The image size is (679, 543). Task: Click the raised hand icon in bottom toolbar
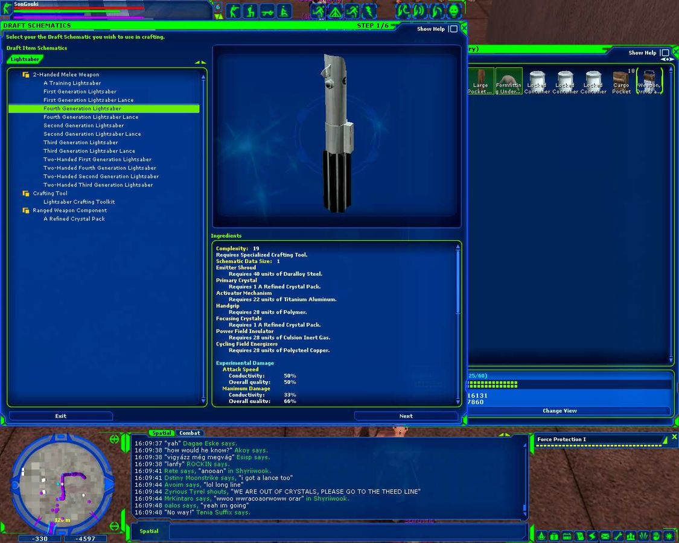[x=655, y=536]
